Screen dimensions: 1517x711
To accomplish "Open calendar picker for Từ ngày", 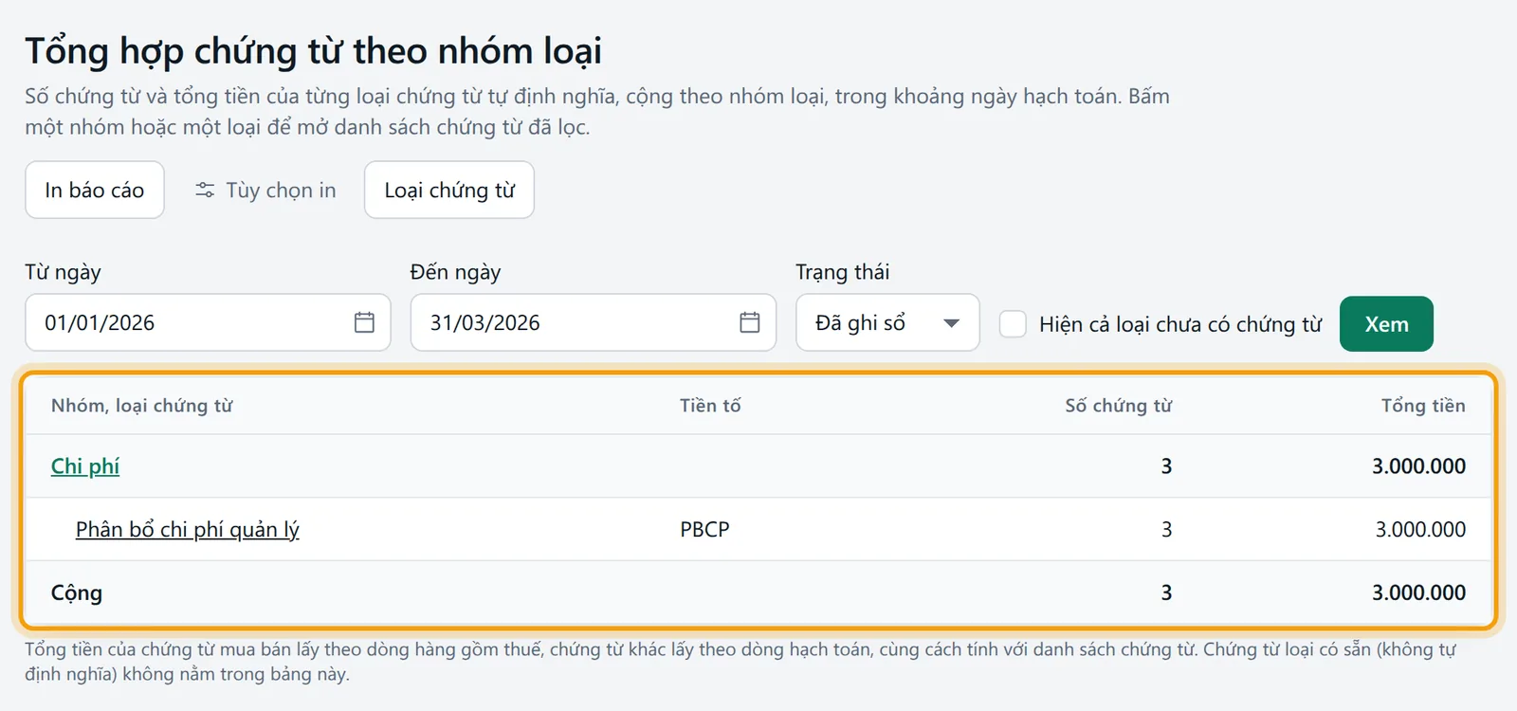I will point(364,322).
